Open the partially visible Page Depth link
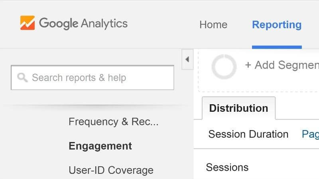 [310, 134]
